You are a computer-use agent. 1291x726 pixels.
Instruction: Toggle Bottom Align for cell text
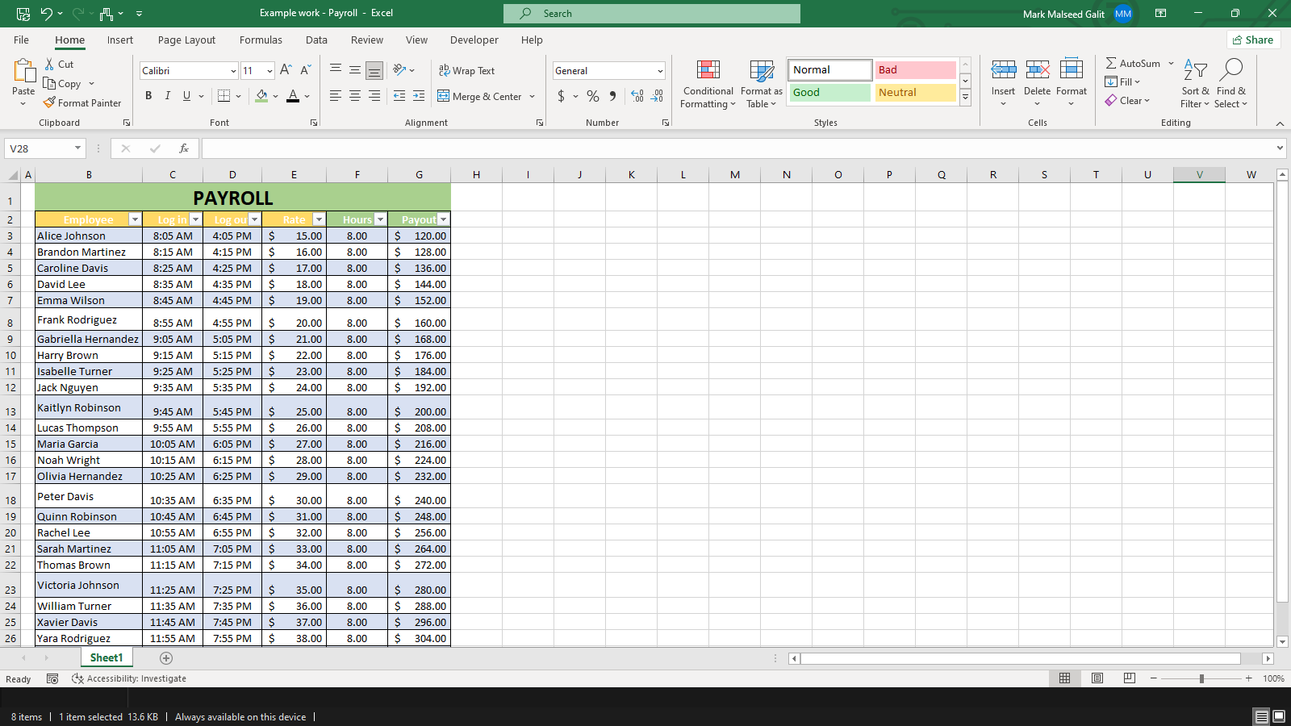pyautogui.click(x=374, y=70)
